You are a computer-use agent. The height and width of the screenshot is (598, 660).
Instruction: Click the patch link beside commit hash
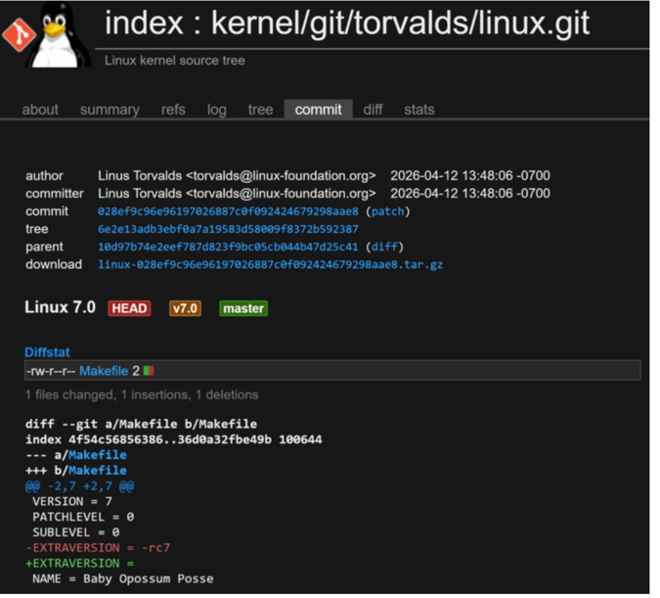click(388, 211)
